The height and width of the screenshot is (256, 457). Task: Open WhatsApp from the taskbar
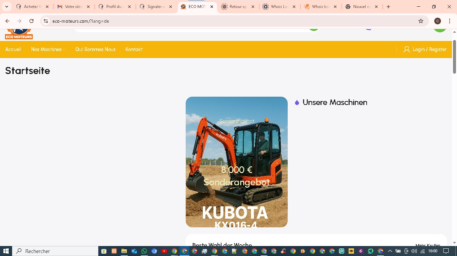click(144, 251)
